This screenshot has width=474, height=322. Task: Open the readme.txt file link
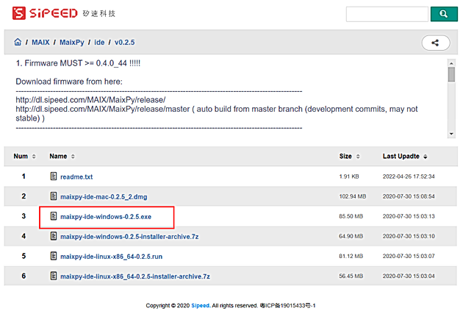(x=76, y=177)
